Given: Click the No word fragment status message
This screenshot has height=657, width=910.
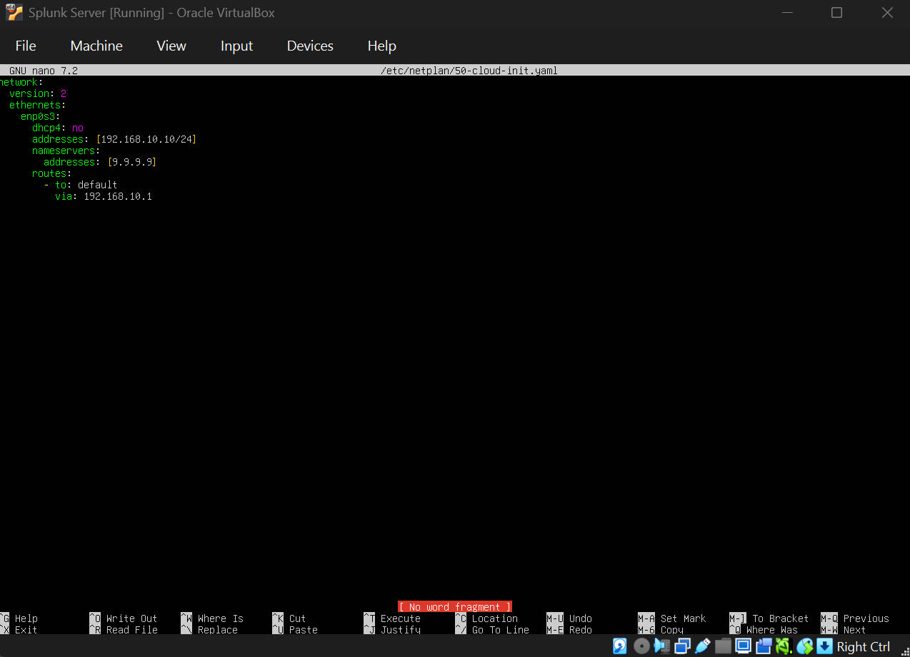Looking at the screenshot, I should 454,606.
